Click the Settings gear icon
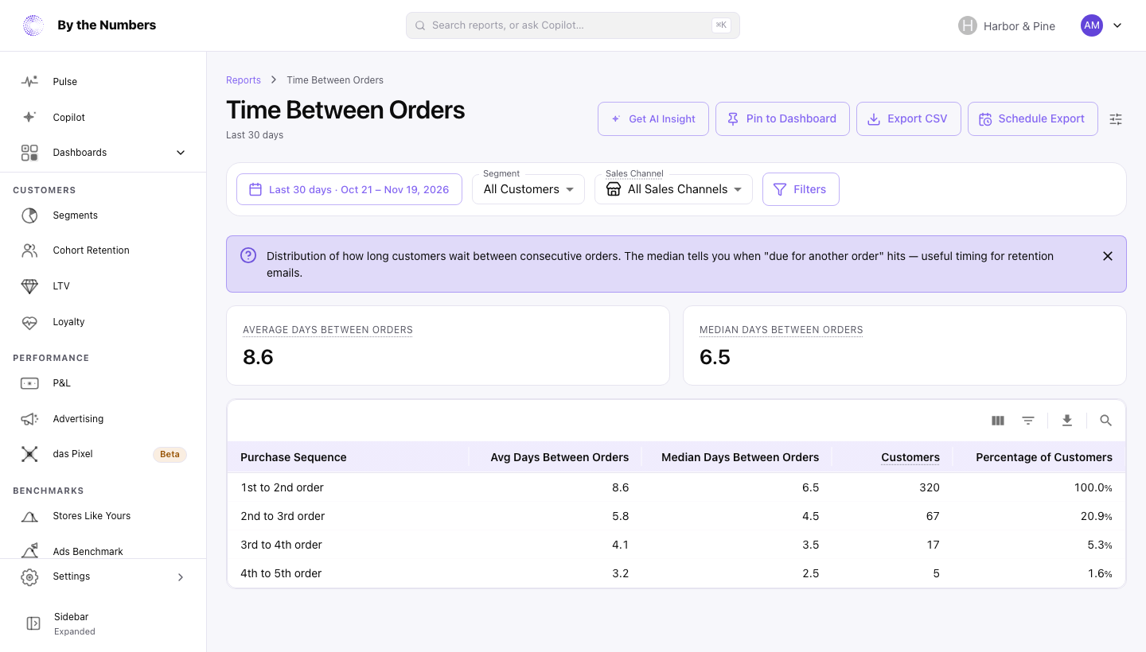The width and height of the screenshot is (1146, 652). 29,577
